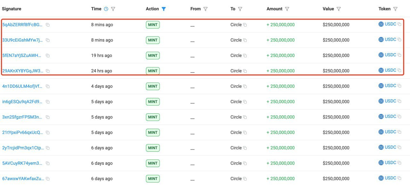Click copy icon beside 4n1DD6ULM4ofjVf signature
This screenshot has height=186, width=410.
click(x=47, y=86)
